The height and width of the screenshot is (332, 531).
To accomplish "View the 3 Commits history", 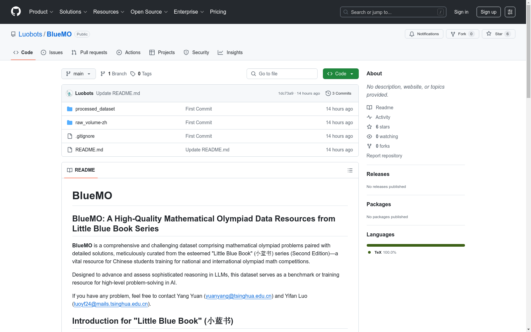I will 339,93.
